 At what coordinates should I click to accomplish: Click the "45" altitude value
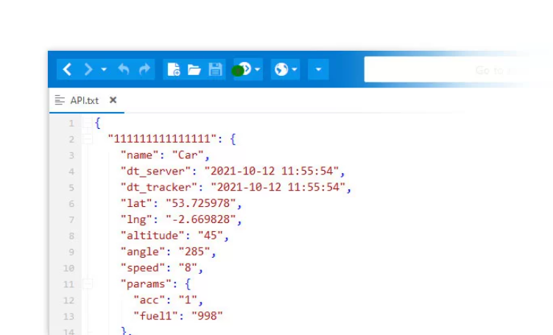[x=210, y=235]
